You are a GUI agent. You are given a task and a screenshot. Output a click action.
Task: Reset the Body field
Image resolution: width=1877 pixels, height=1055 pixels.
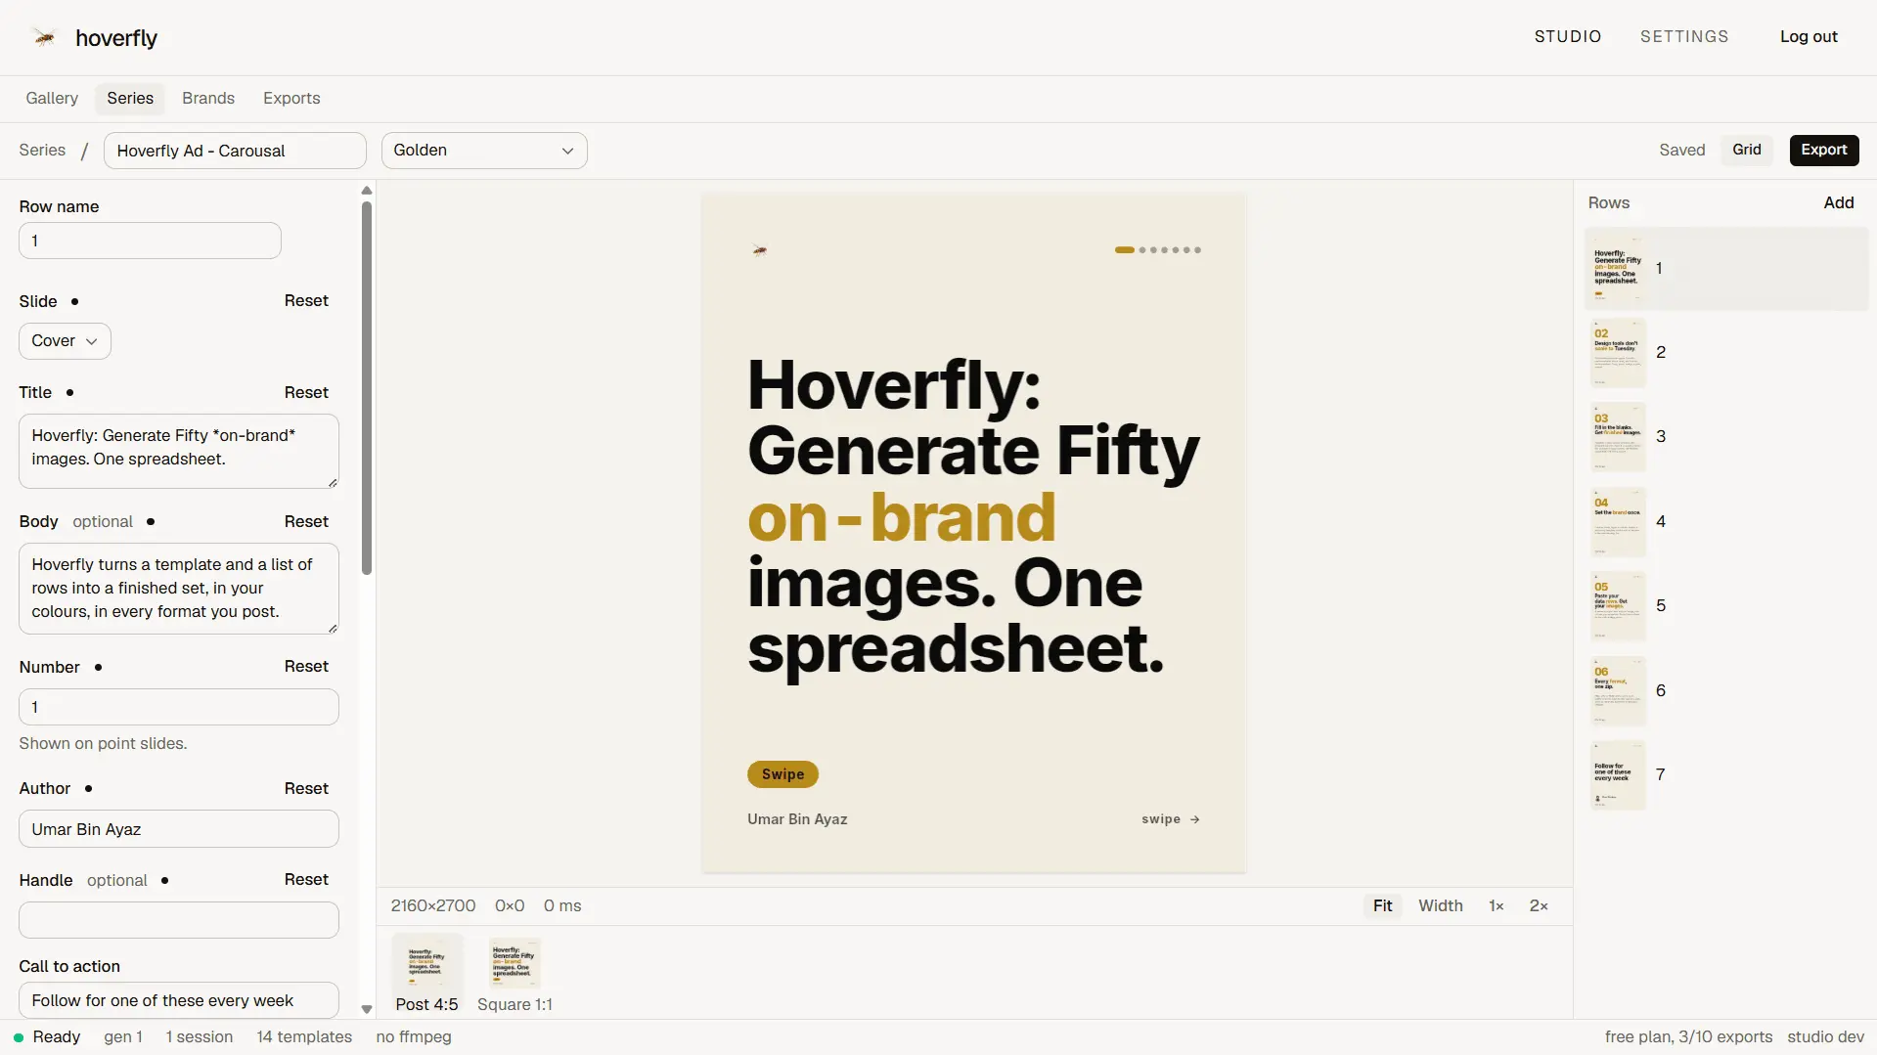(x=306, y=522)
